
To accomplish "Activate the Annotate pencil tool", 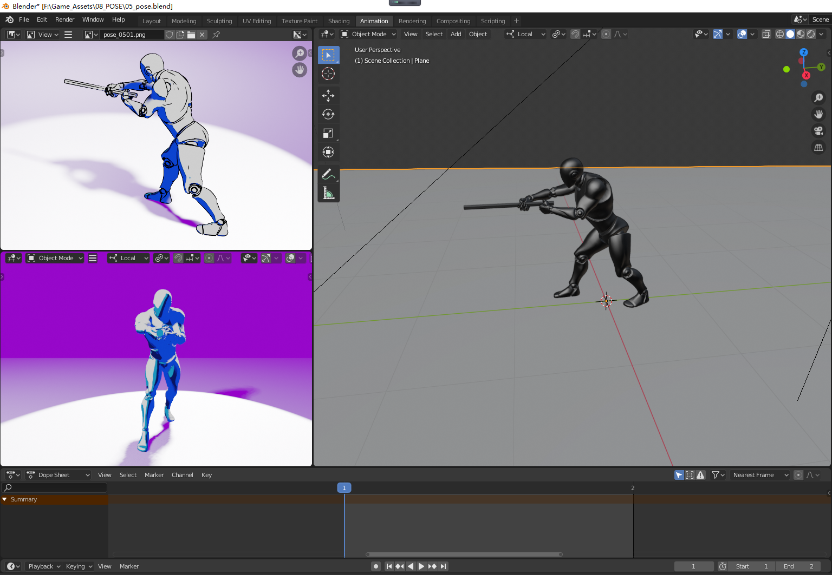I will point(328,174).
